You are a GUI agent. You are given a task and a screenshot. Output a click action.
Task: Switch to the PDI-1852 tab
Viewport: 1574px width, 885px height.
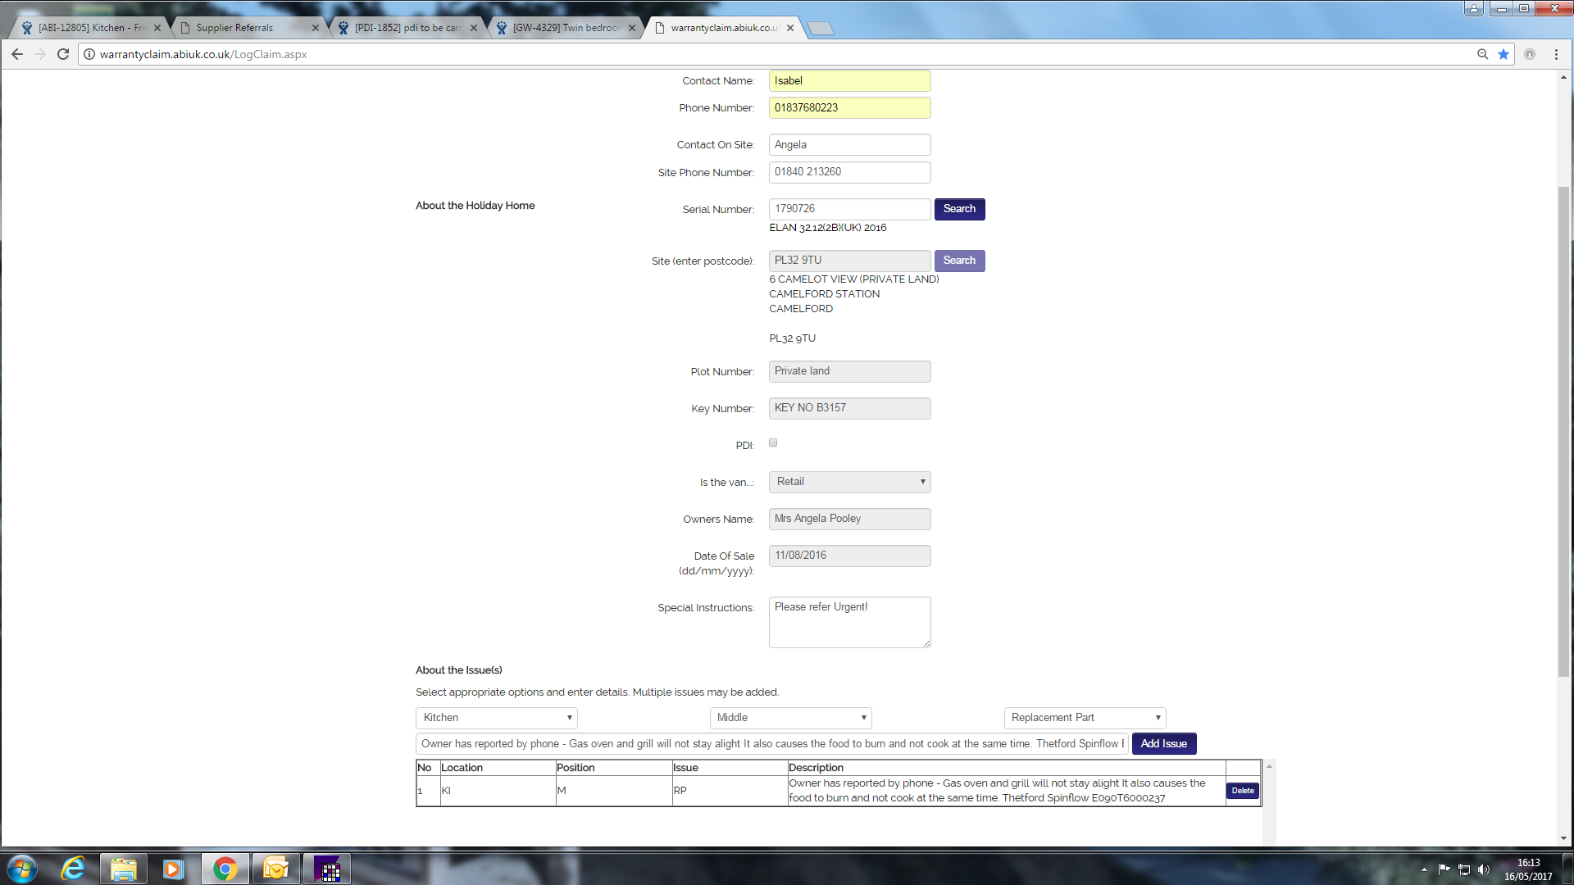point(407,28)
